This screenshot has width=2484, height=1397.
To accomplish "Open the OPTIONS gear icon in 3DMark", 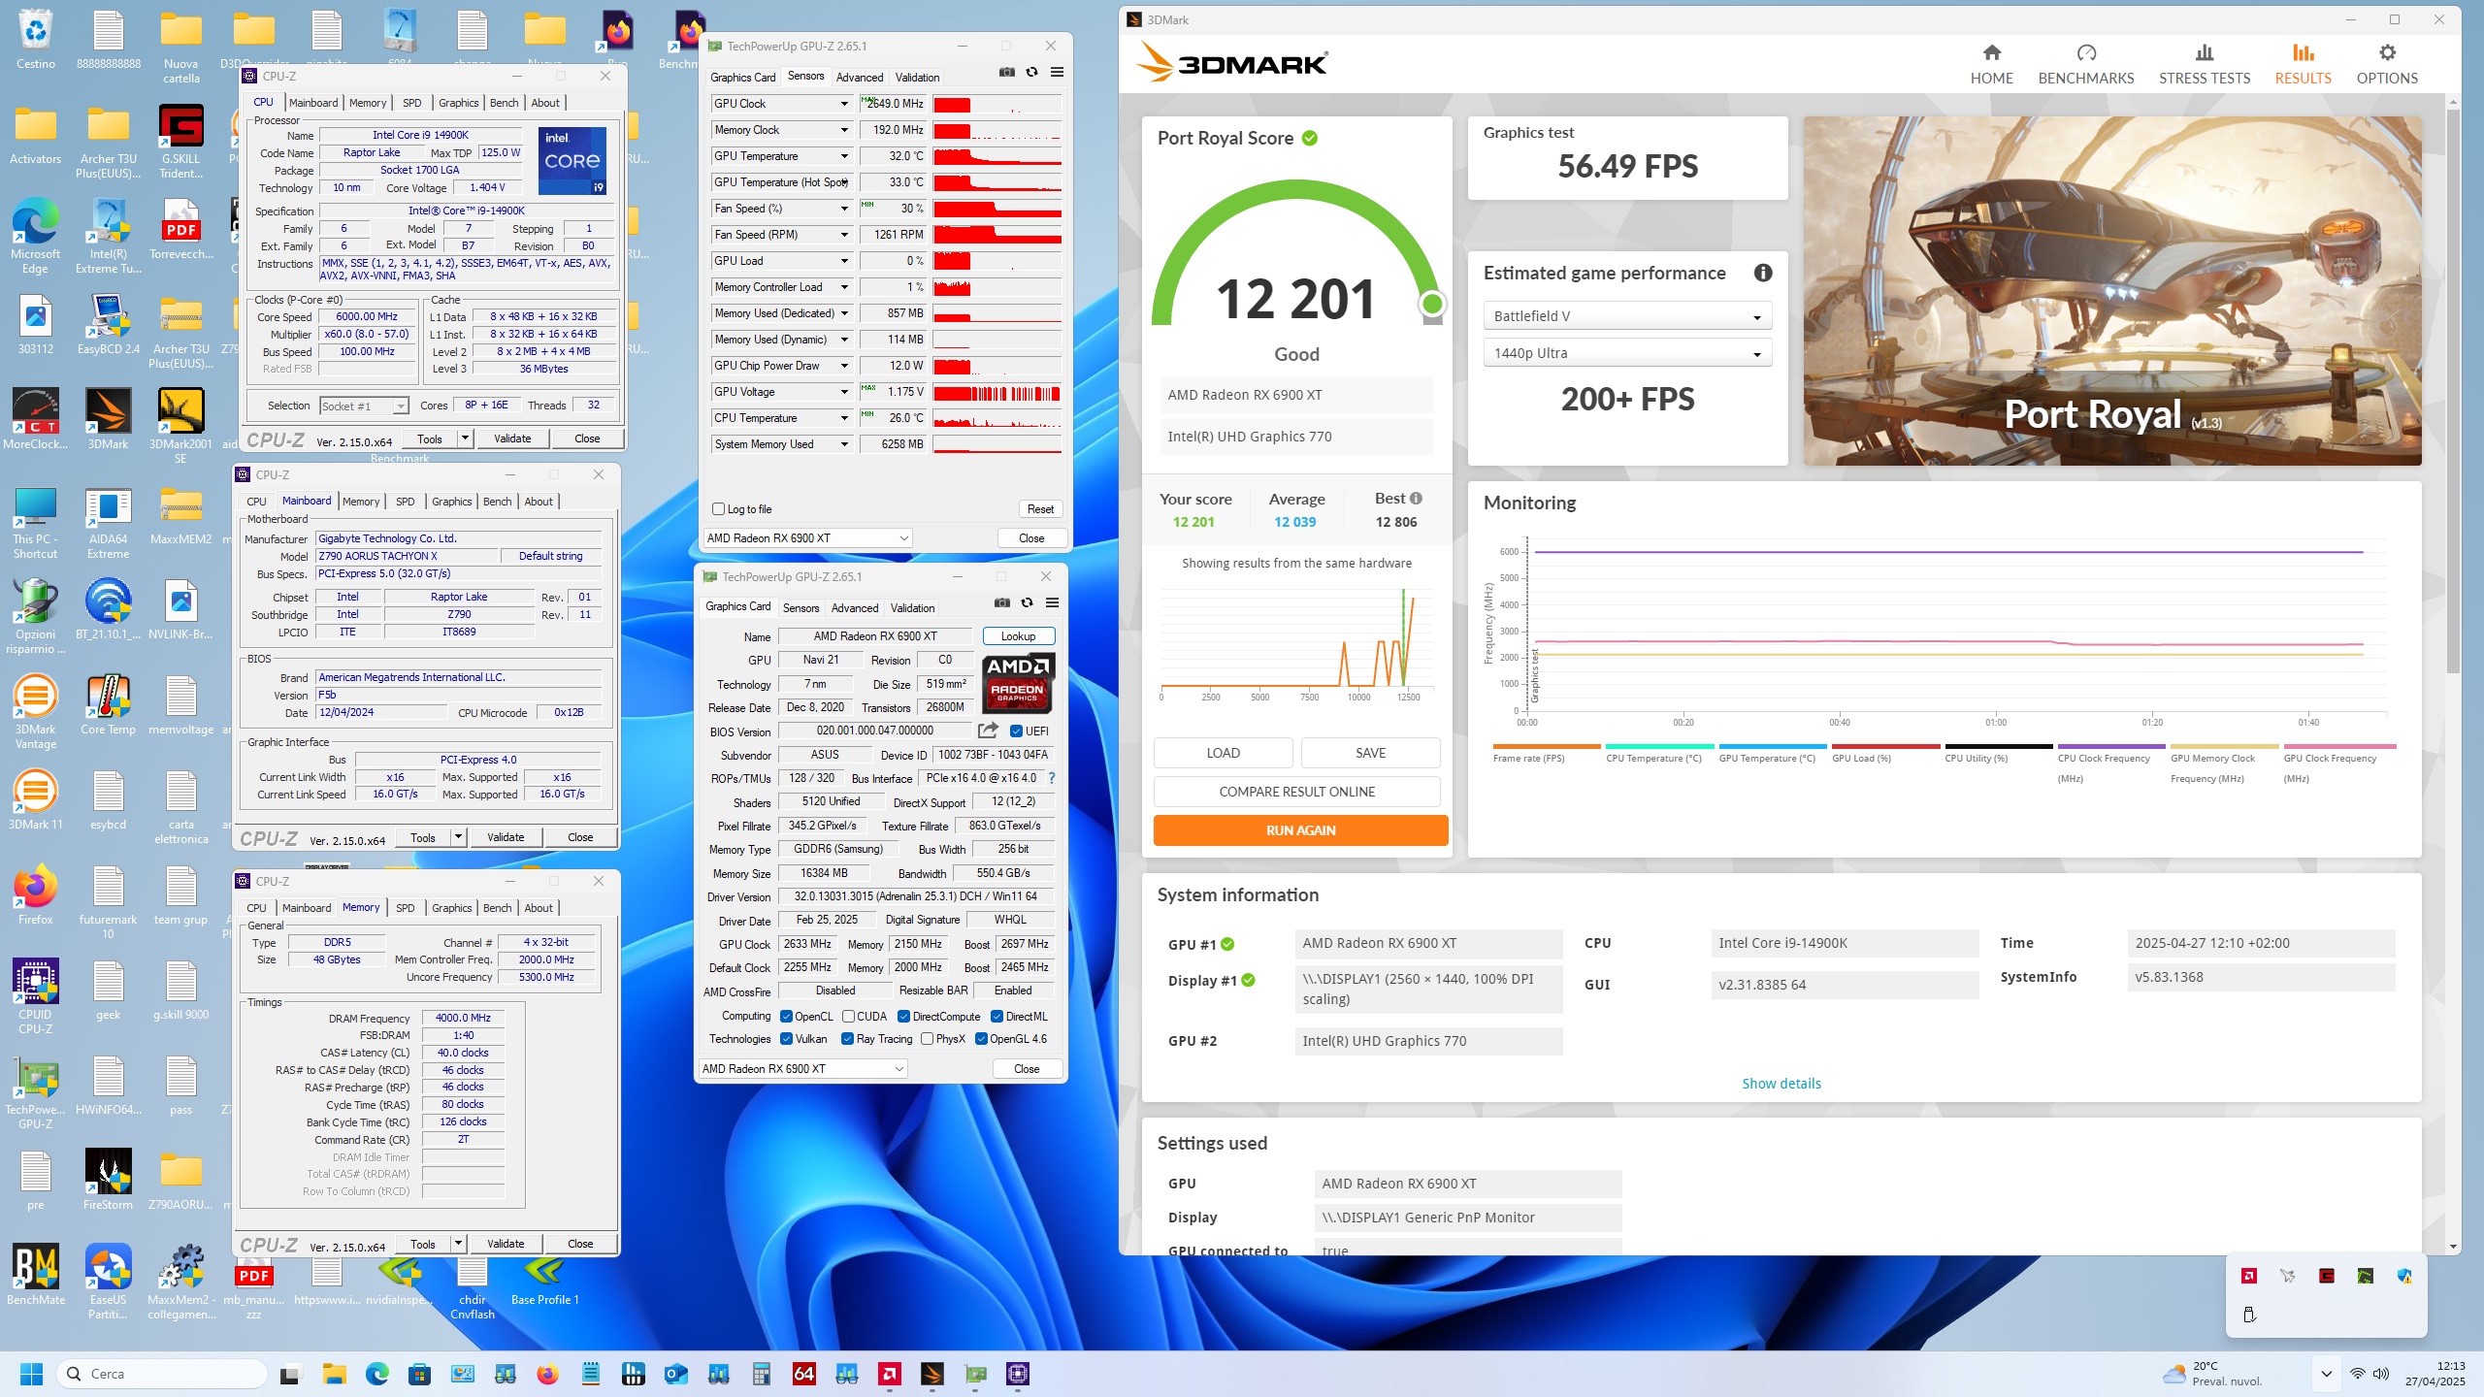I will 2387,53.
